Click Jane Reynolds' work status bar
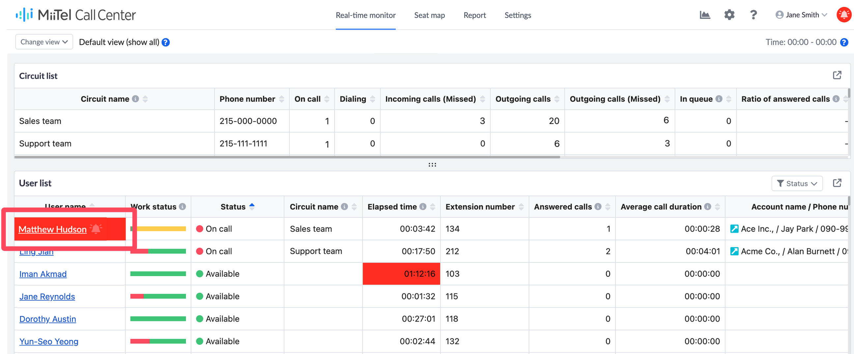Screen dimensions: 854x354 [x=158, y=296]
